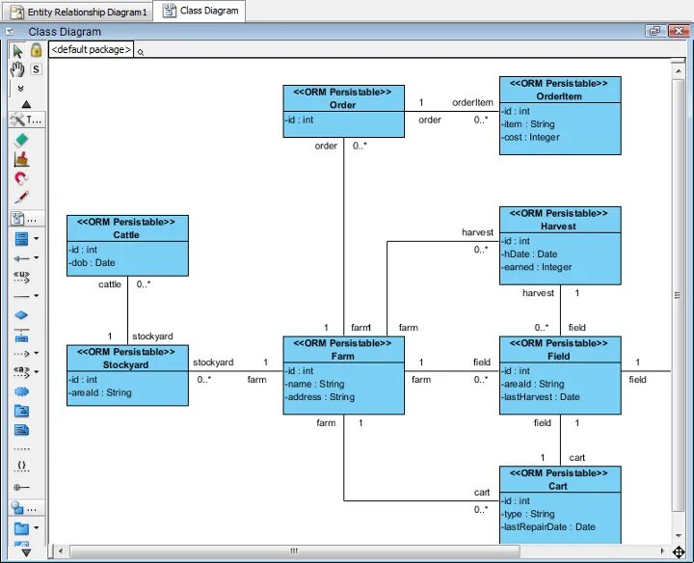
Task: Select the «a» abstraction arrow tool
Action: 21,372
